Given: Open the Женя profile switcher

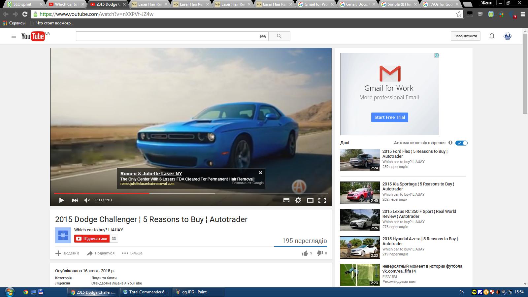Looking at the screenshot, I should click(486, 3).
